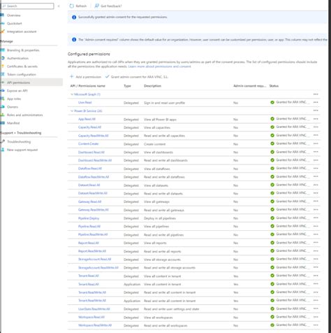Screen dimensions: 331x333
Task: Open Certificates & secrets
Action: [22, 66]
